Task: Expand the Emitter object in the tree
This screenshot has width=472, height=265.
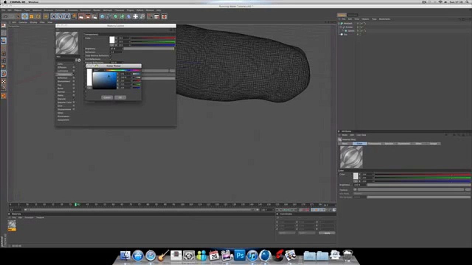Action: coord(341,27)
